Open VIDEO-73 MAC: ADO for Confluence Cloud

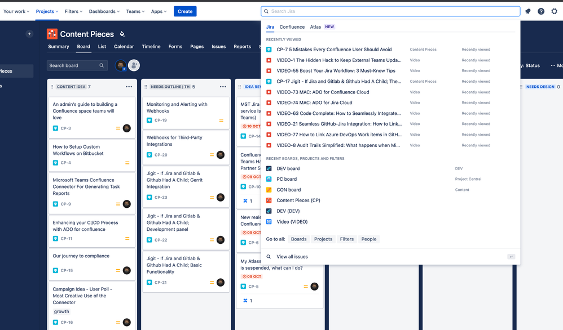pos(390,92)
